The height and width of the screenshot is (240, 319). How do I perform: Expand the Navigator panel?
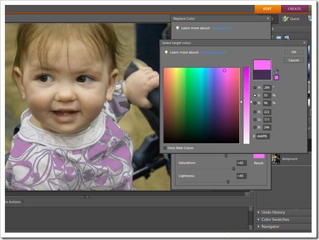pyautogui.click(x=258, y=226)
